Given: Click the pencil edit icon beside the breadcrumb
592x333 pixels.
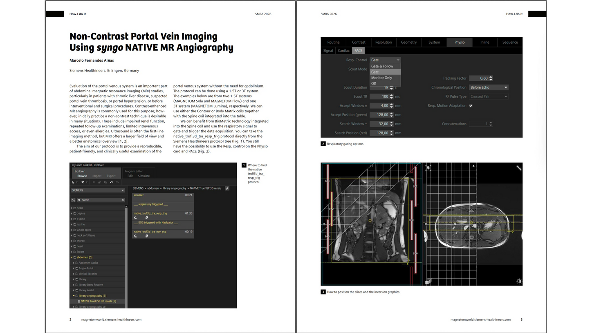Looking at the screenshot, I should coord(227,188).
